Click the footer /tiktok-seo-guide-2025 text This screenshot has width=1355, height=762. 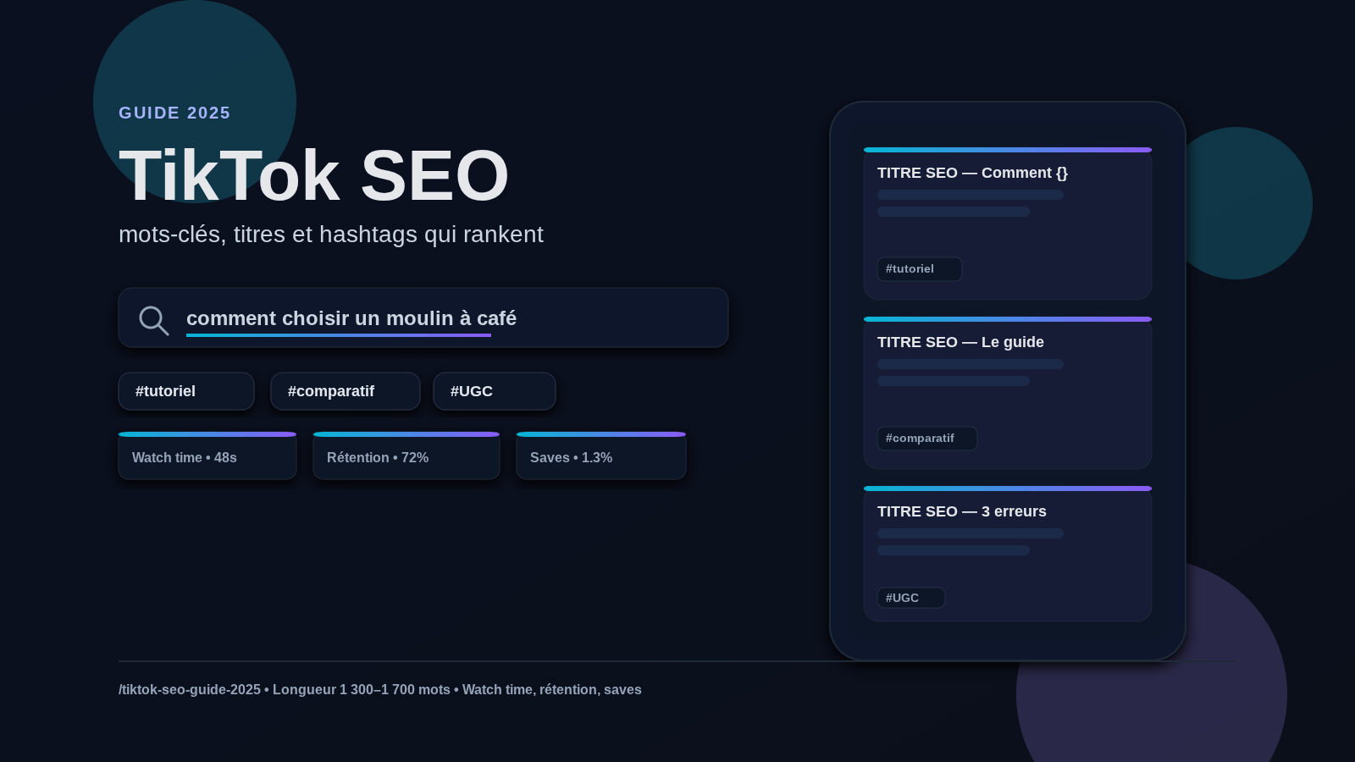(x=190, y=690)
